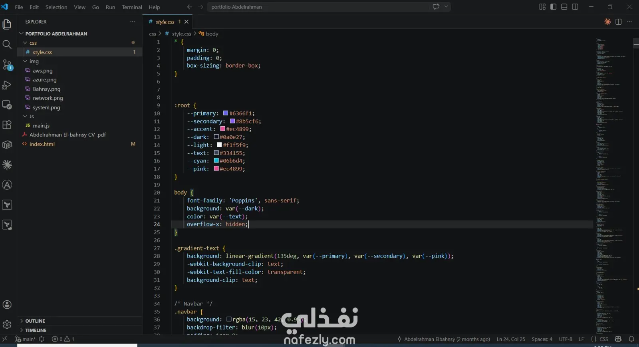The height and width of the screenshot is (347, 639).
Task: Click the Customize Layout icon
Action: tap(542, 7)
